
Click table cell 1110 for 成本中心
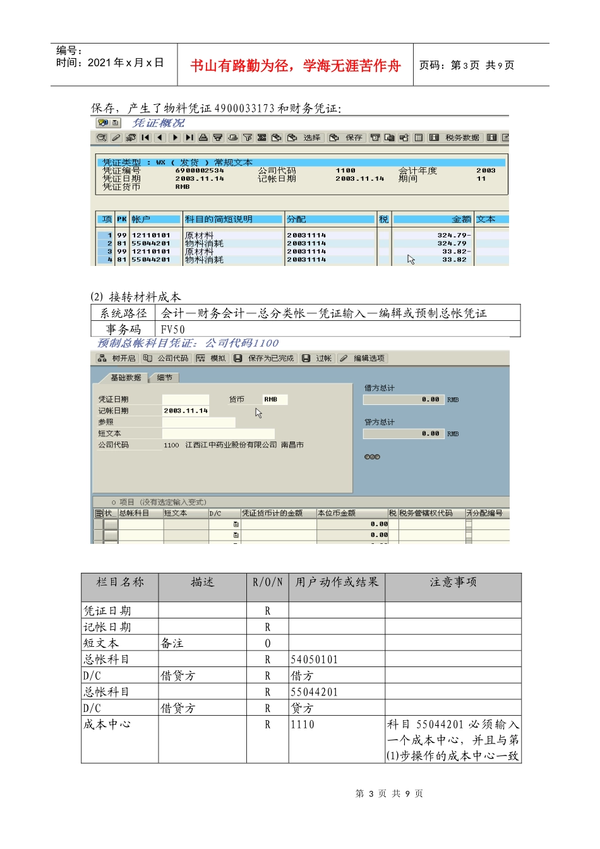coord(337,739)
